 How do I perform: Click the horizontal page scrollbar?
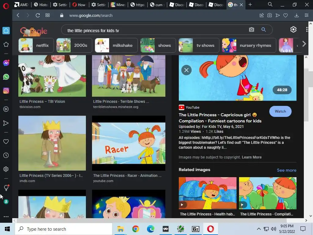pos(152,220)
